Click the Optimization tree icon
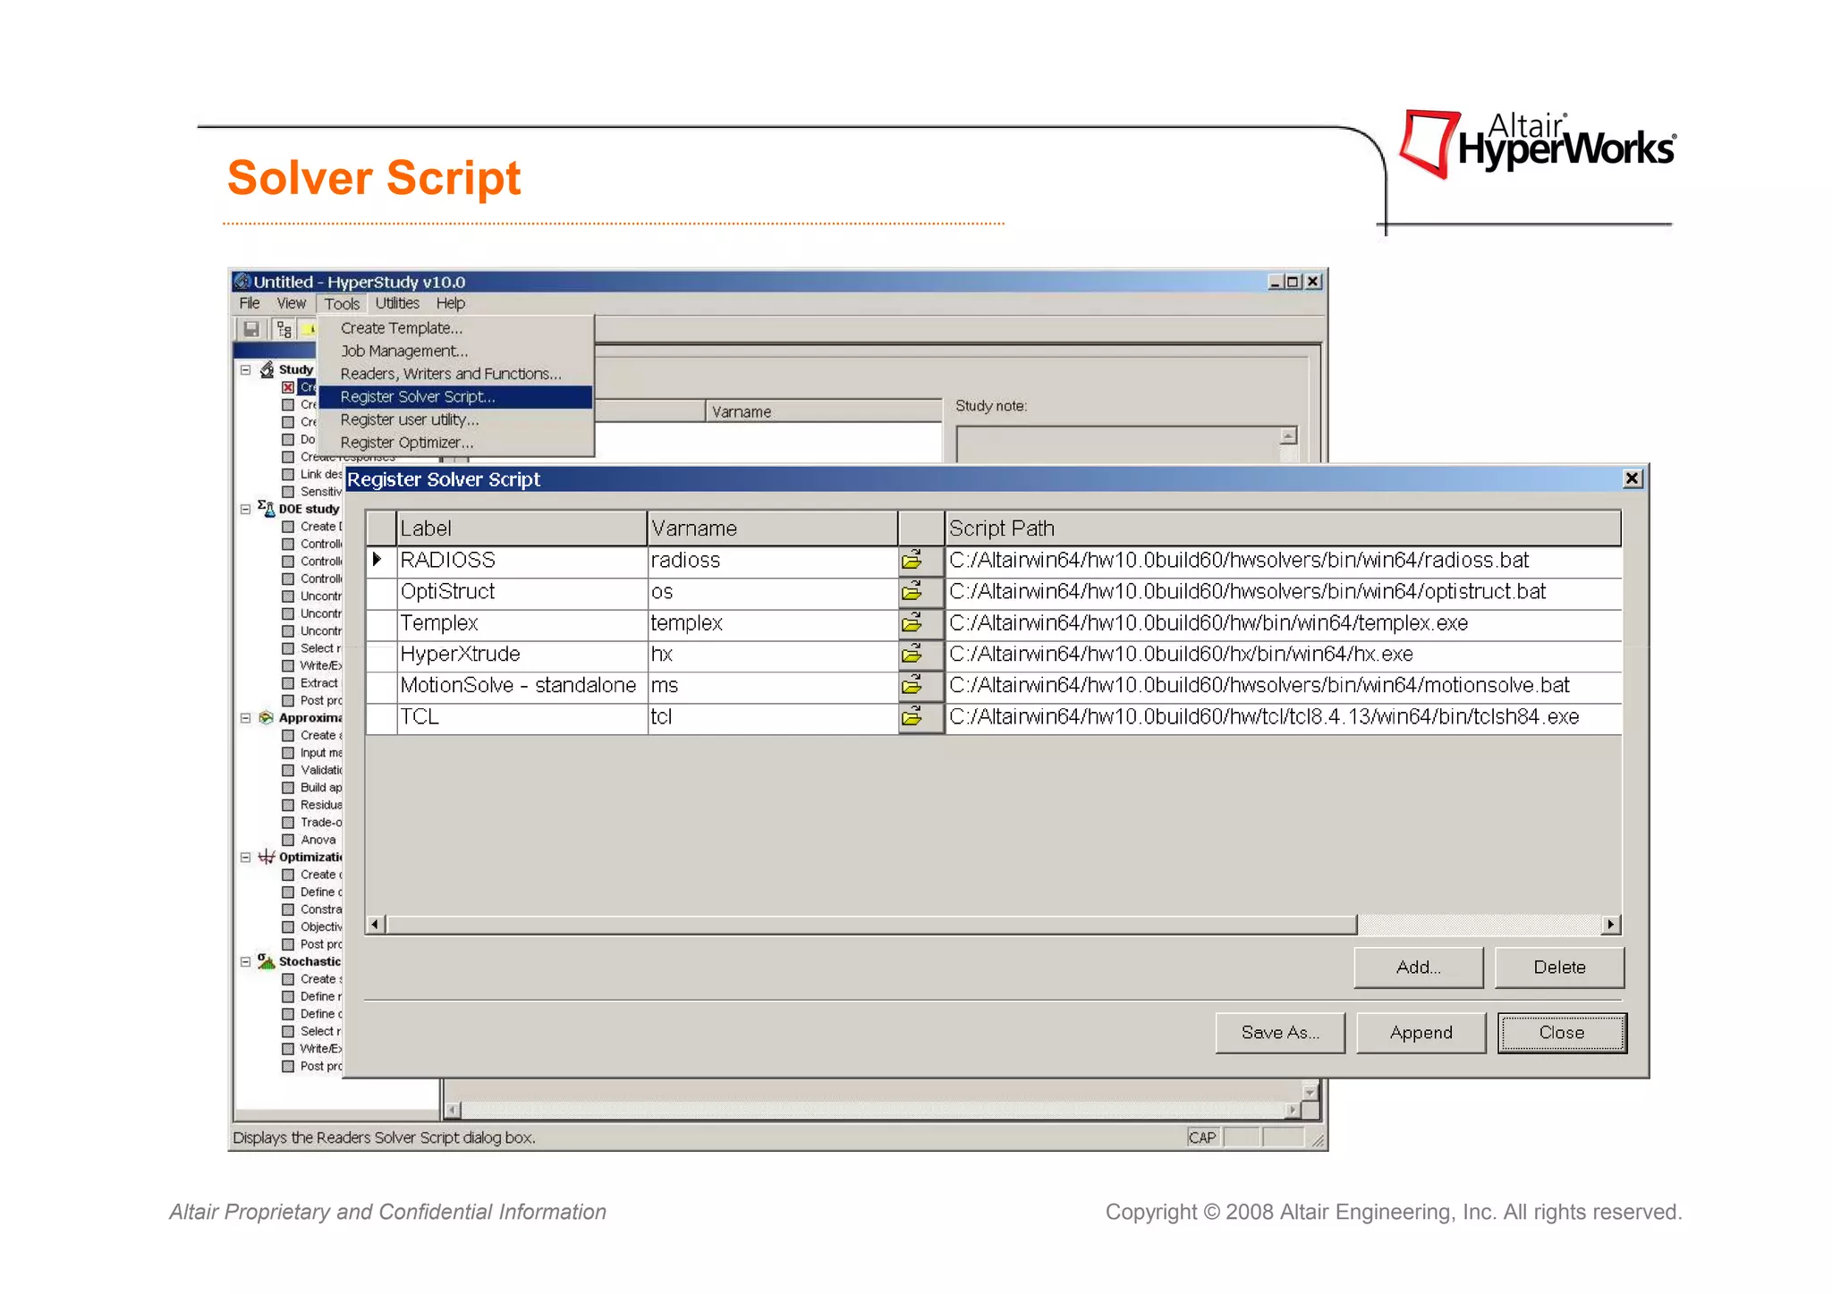Image resolution: width=1832 pixels, height=1294 pixels. coord(267,857)
